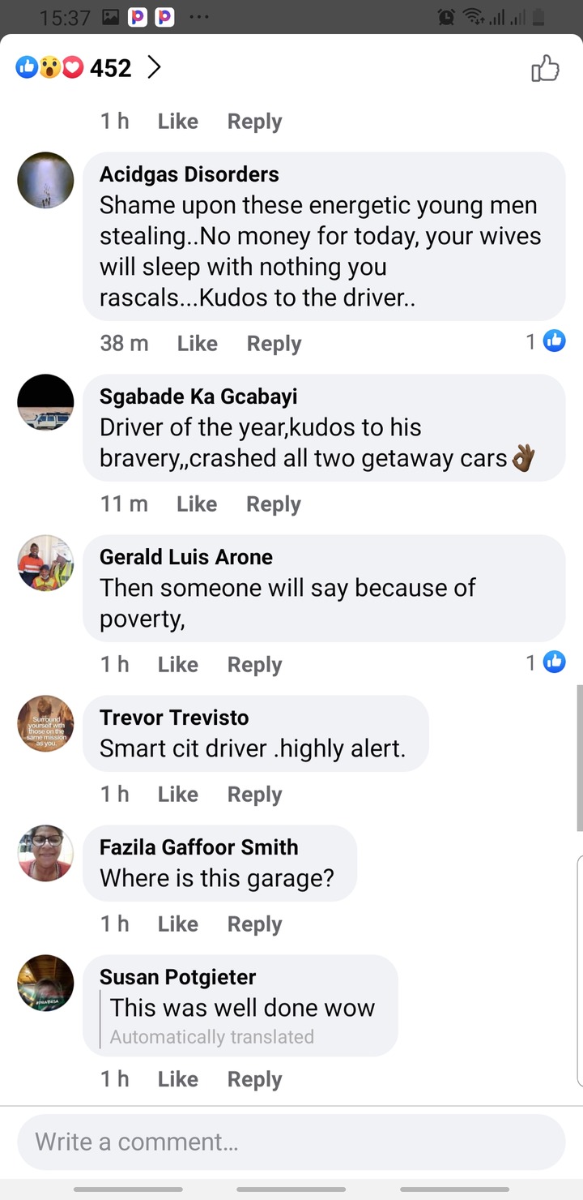Viewport: 583px width, 1200px height.
Task: Click the comments scrollbar on right edge
Action: [579, 758]
